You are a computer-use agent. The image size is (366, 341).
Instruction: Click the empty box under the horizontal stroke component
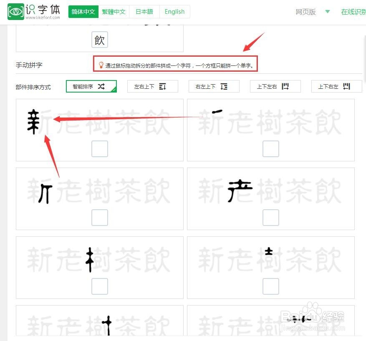271,149
